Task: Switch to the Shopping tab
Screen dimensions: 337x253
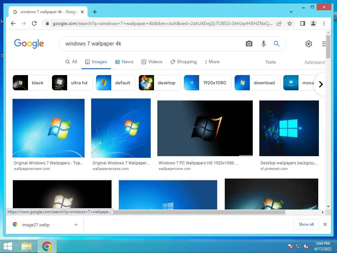Action: (184, 62)
